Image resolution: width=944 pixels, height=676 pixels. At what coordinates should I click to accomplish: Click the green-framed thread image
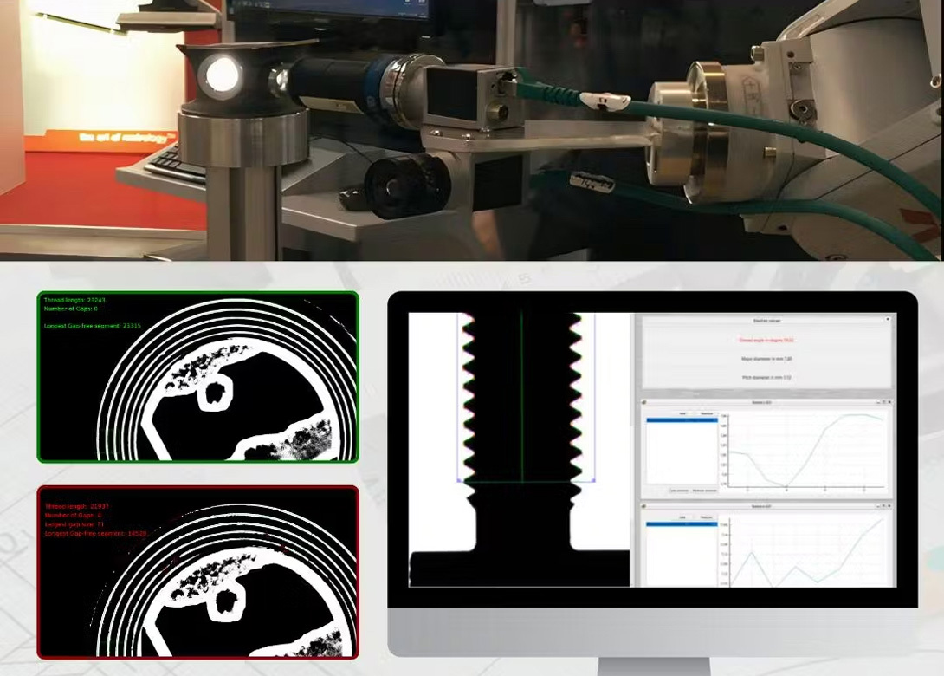coord(198,377)
